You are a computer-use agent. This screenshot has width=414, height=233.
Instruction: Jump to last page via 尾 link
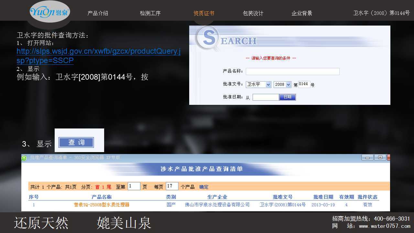109,187
